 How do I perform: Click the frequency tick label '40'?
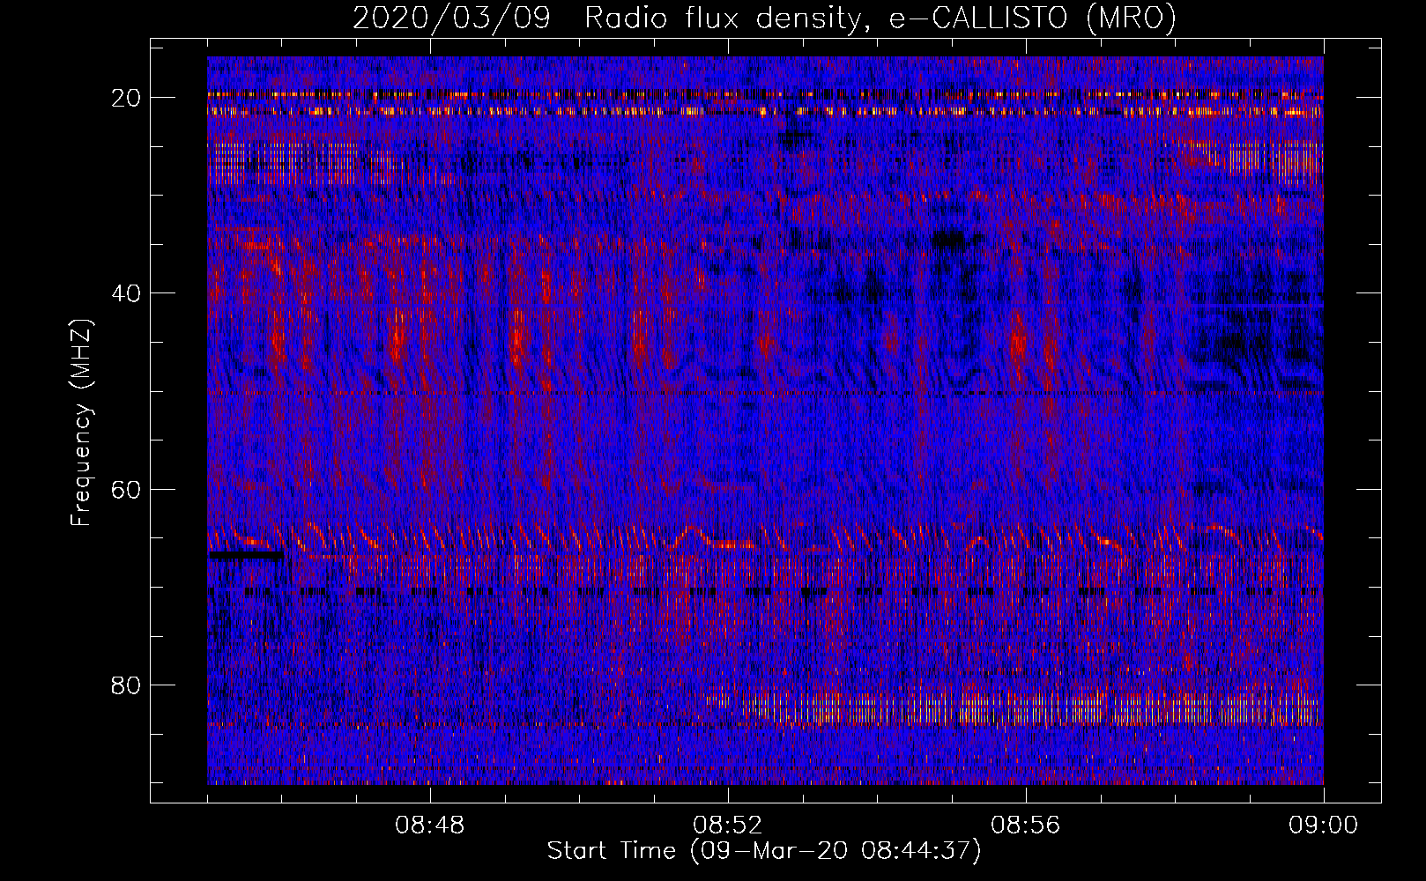[127, 293]
